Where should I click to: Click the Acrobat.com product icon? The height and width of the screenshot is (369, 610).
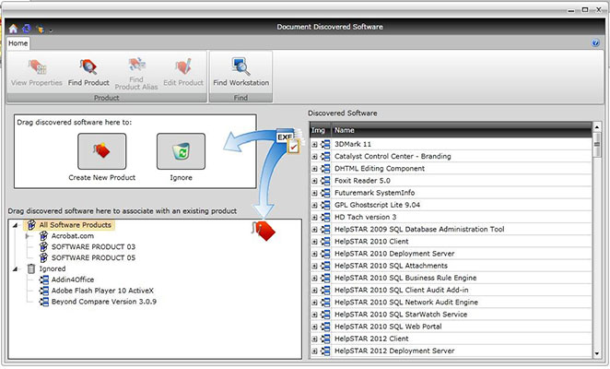pyautogui.click(x=43, y=236)
